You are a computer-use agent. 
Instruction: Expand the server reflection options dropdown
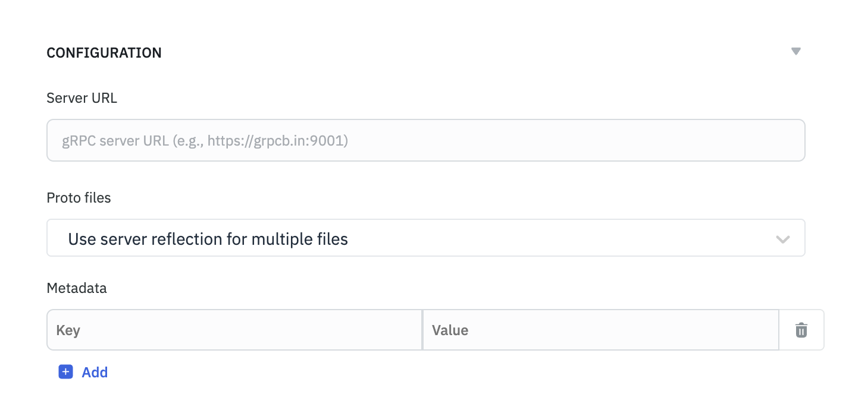(x=425, y=238)
